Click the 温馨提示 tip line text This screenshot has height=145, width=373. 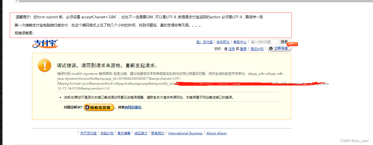coord(139,17)
